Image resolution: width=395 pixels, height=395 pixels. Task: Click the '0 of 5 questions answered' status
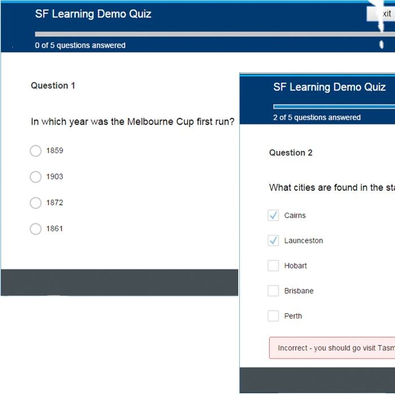[x=80, y=45]
